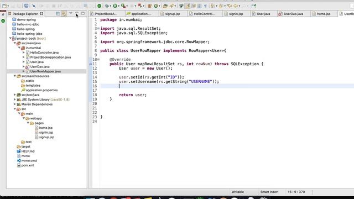Screen dimensions: 354x199
Task: Expand JRE System Library node
Action: [15, 99]
